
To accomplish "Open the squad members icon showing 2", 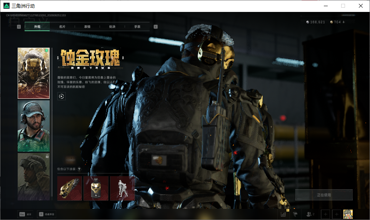I will pyautogui.click(x=310, y=214).
